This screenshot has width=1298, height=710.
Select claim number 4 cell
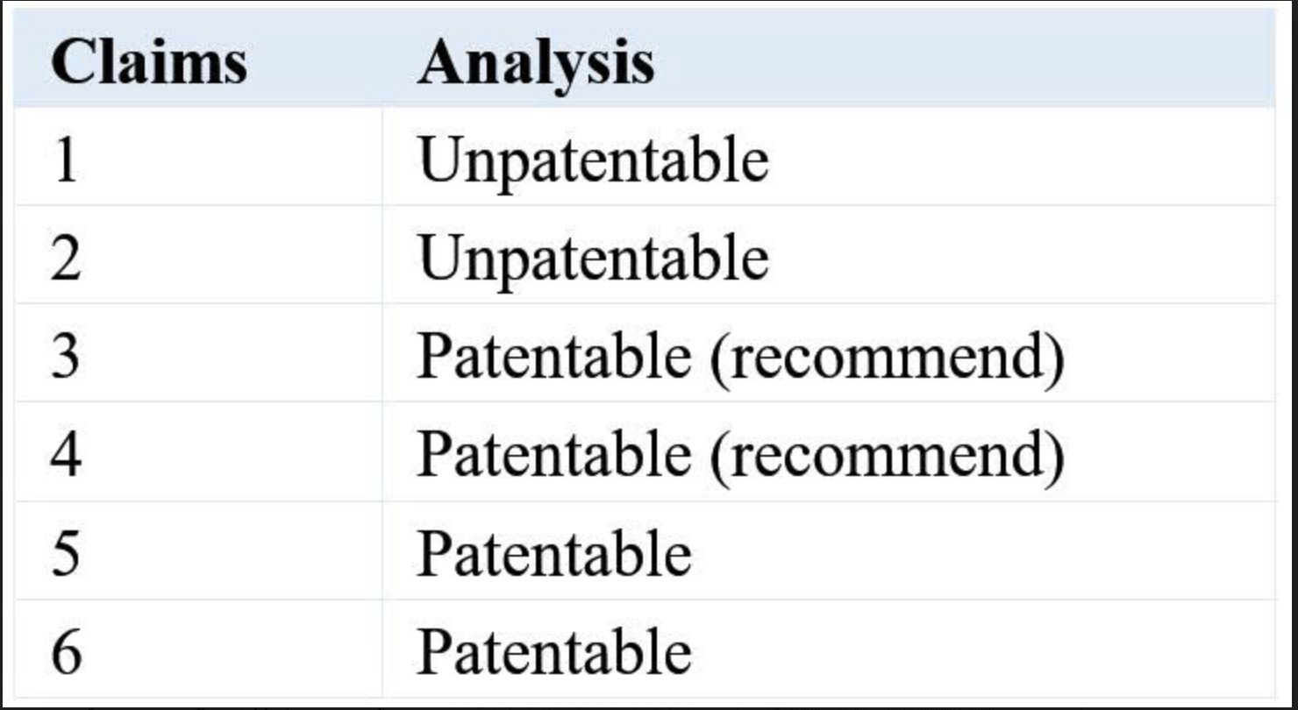66,455
